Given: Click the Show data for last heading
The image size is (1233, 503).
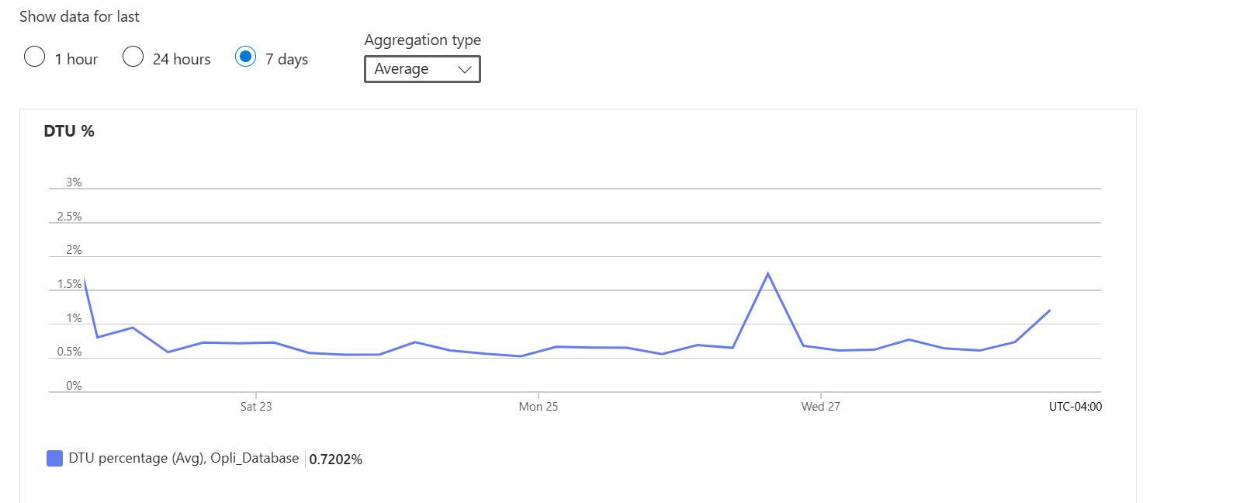Looking at the screenshot, I should [79, 17].
